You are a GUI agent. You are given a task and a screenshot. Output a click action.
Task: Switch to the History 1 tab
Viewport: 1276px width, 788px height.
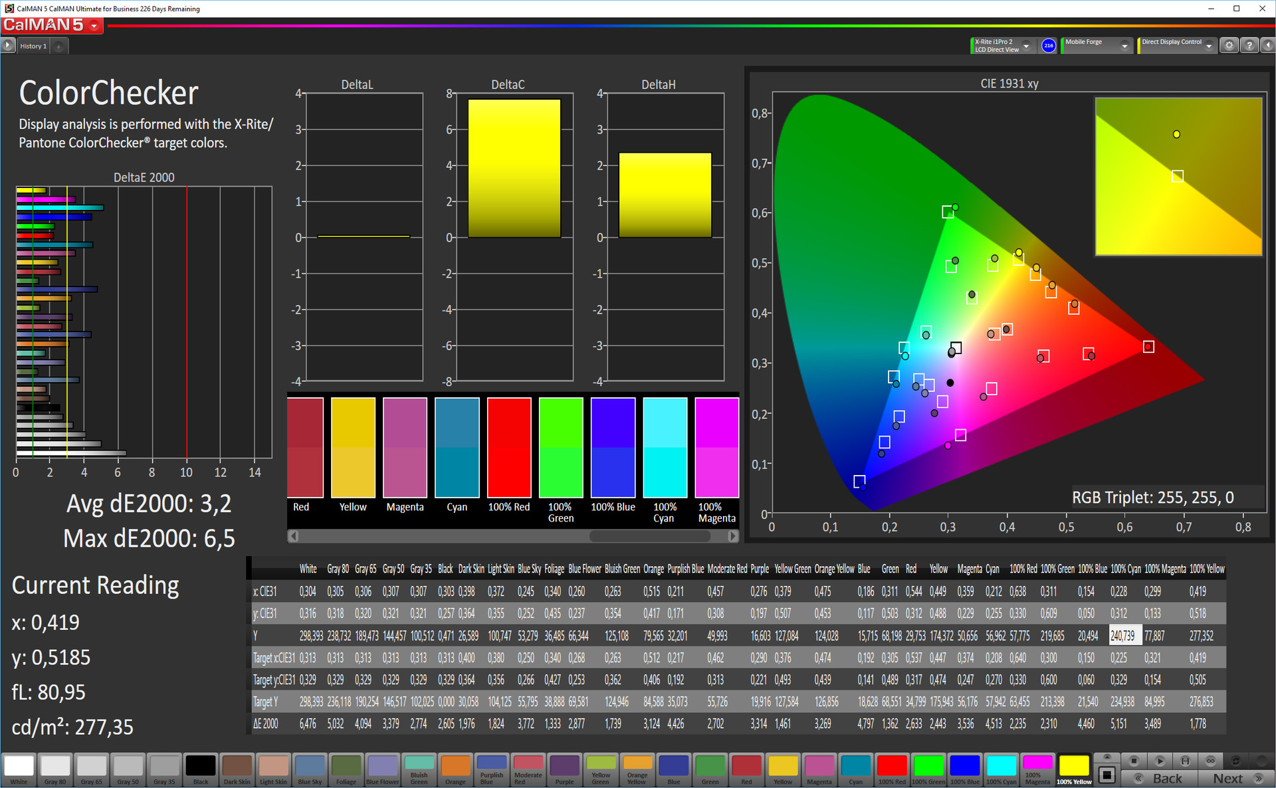(33, 46)
